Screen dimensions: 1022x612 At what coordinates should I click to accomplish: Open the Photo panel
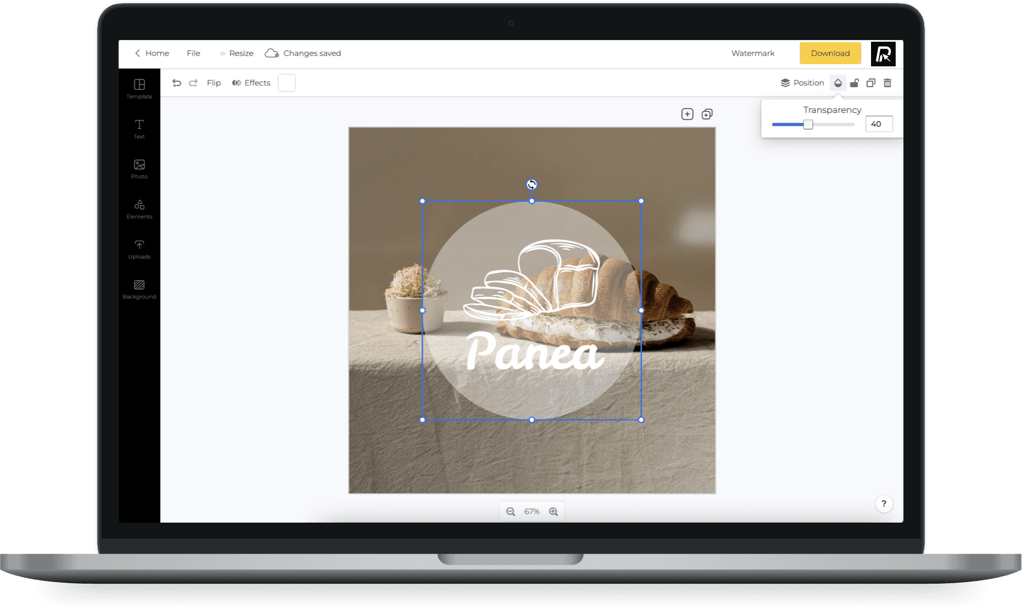139,169
